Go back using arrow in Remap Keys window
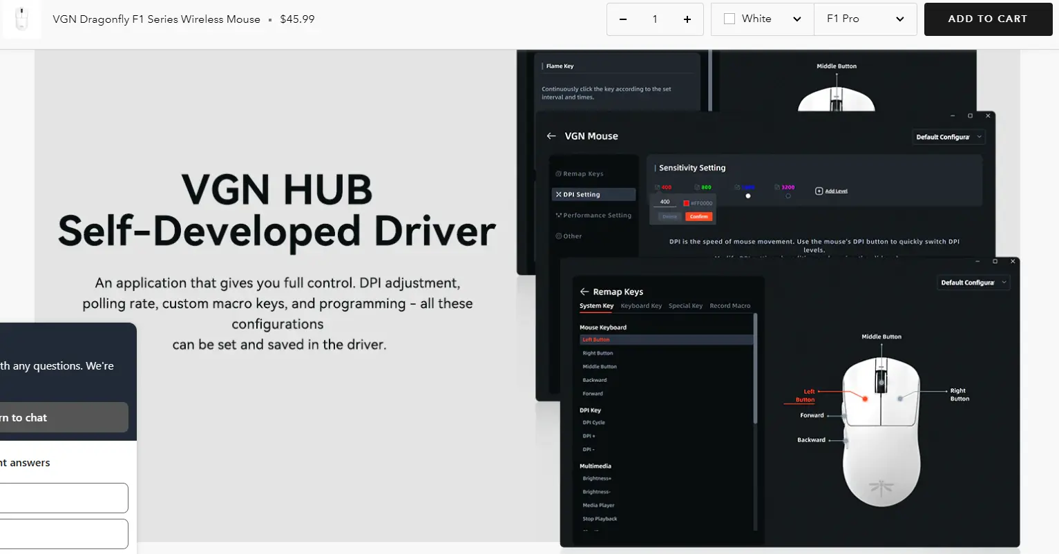This screenshot has width=1059, height=554. 584,292
